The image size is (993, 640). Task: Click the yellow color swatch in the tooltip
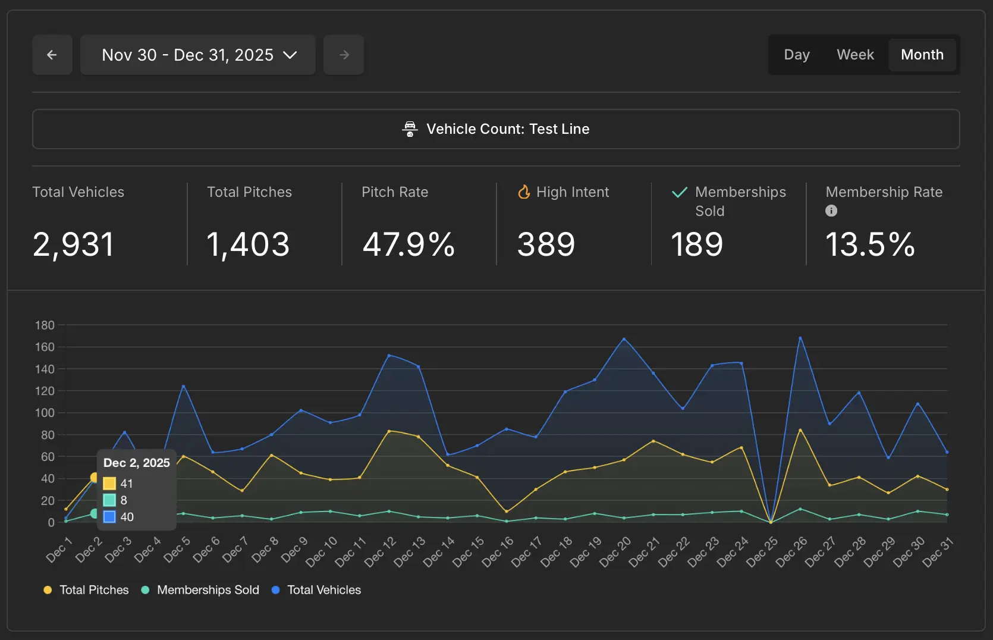point(109,484)
